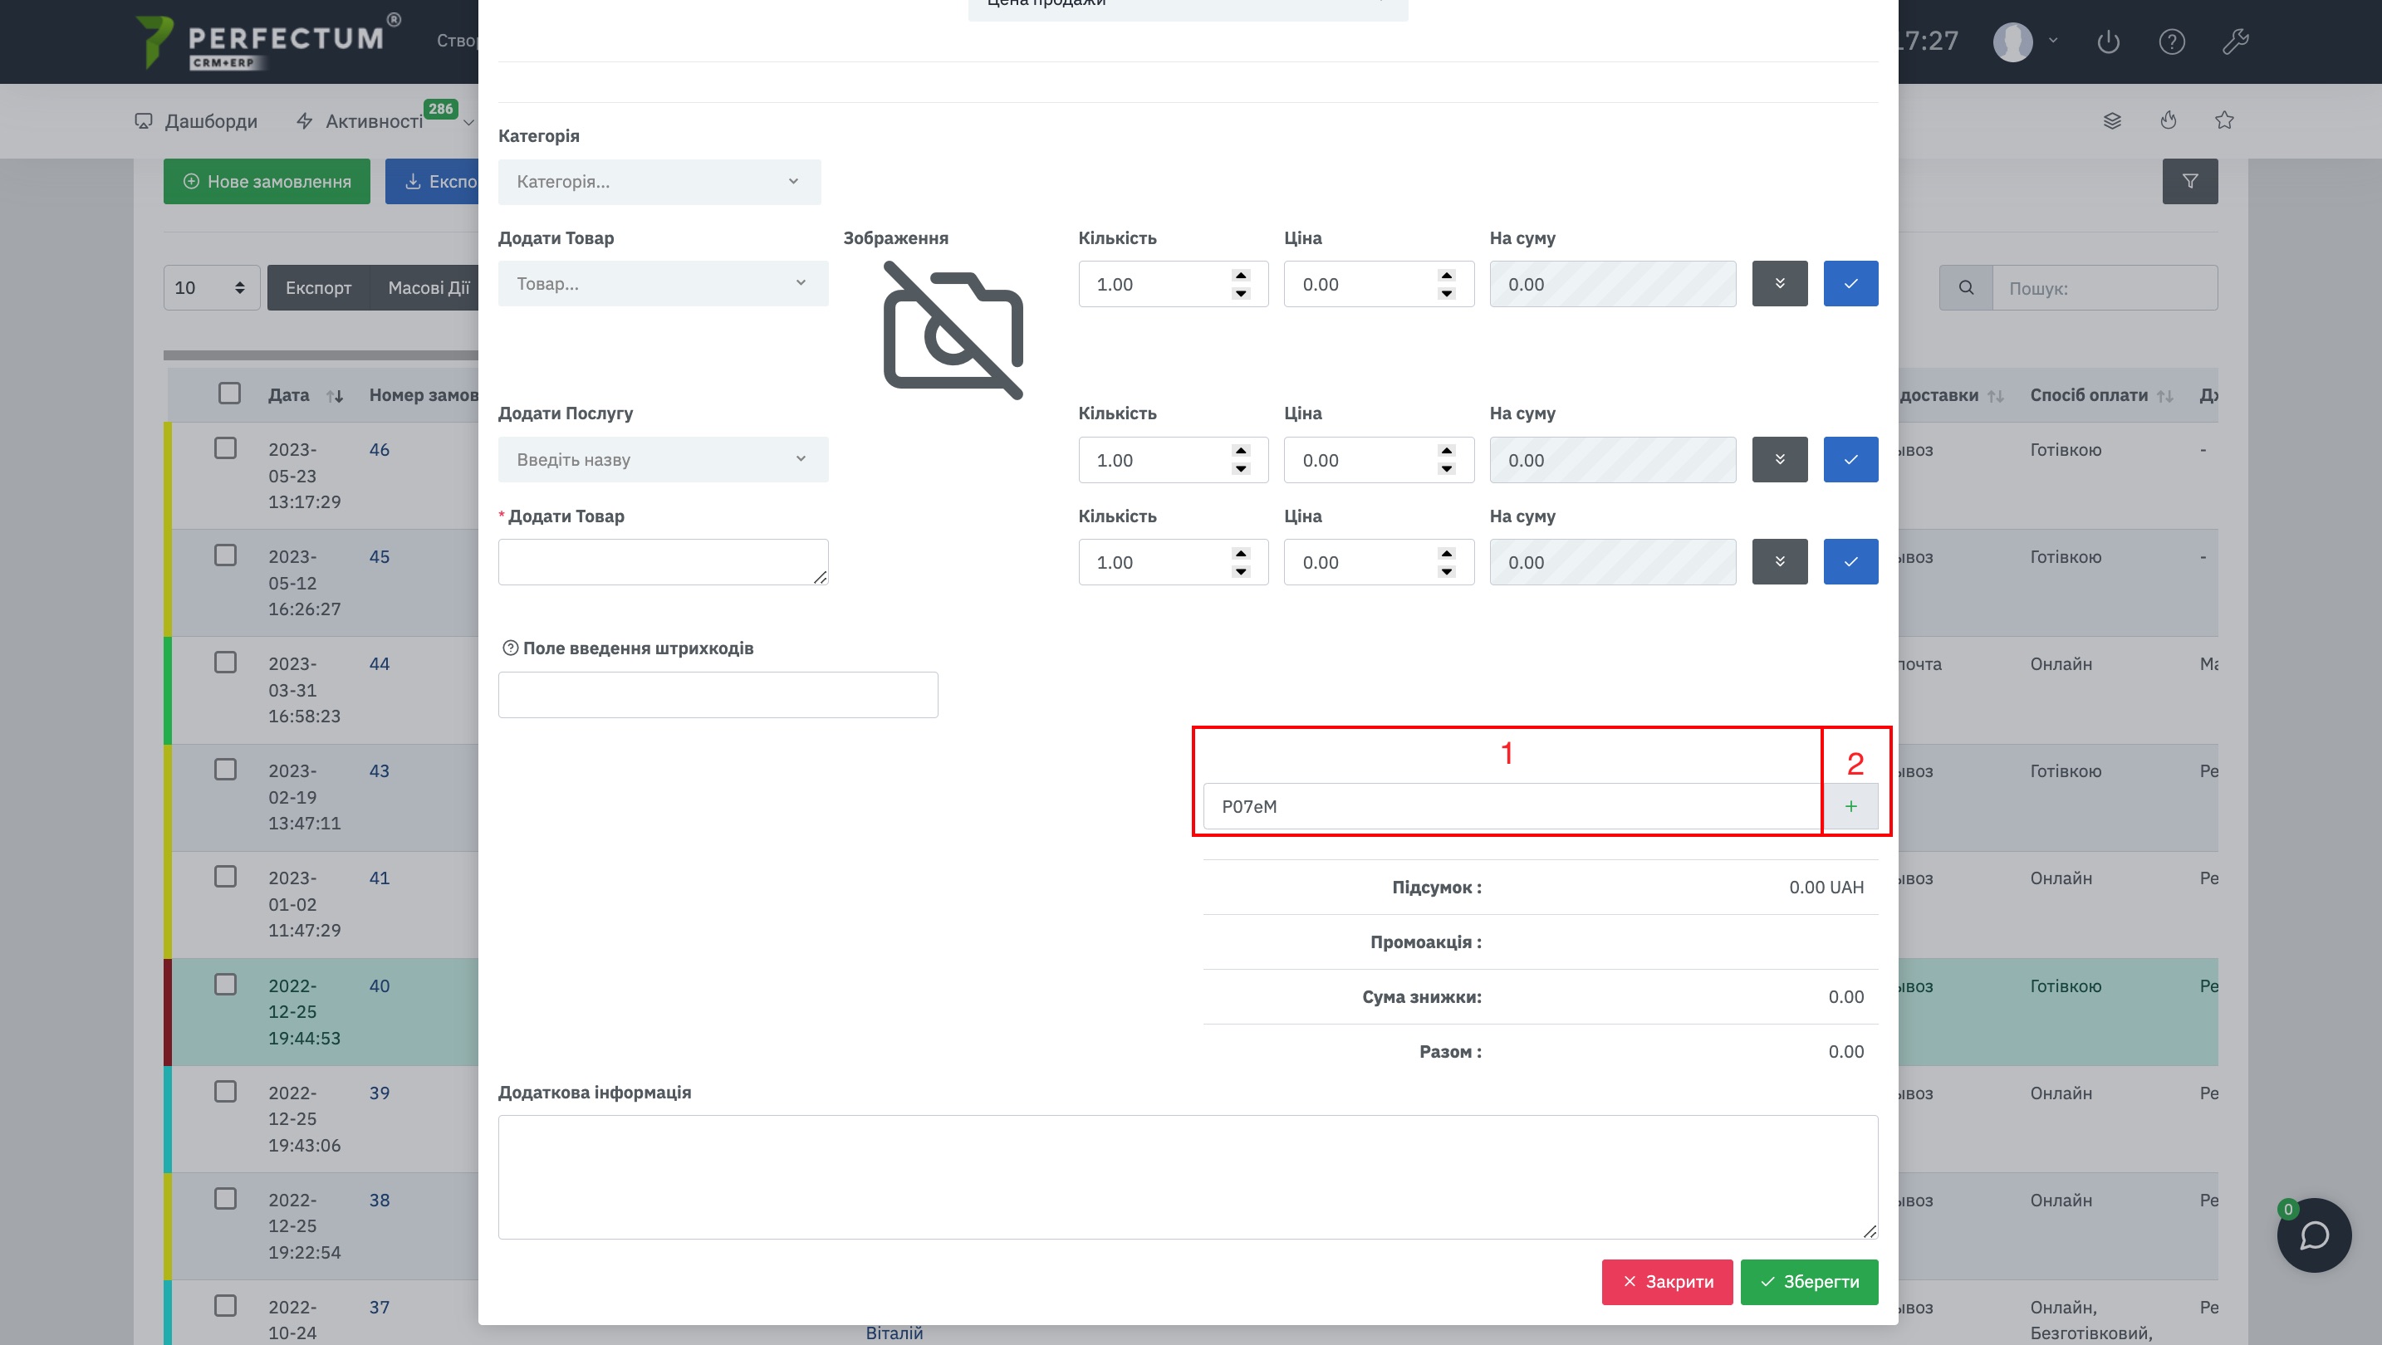Check the order 40 checkbox

pyautogui.click(x=226, y=984)
